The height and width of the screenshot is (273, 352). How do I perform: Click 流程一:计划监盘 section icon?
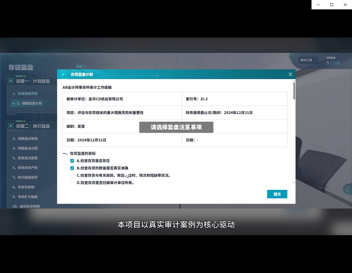(11, 81)
